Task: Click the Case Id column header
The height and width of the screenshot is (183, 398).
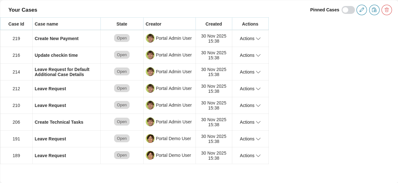Action: click(16, 24)
